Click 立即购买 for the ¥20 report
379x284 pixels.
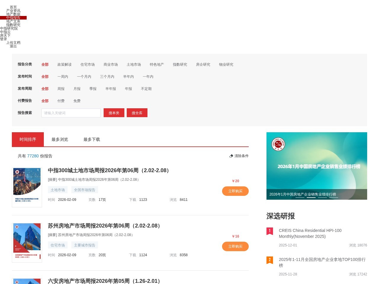pyautogui.click(x=235, y=191)
